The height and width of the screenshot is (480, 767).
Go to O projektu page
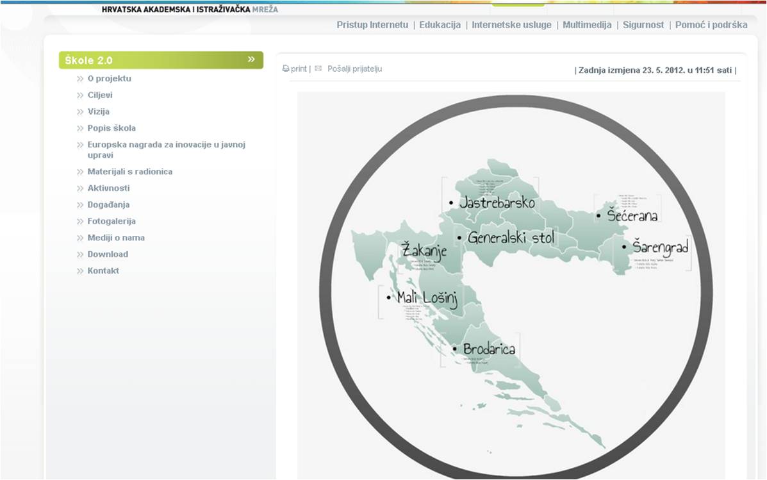pos(109,78)
